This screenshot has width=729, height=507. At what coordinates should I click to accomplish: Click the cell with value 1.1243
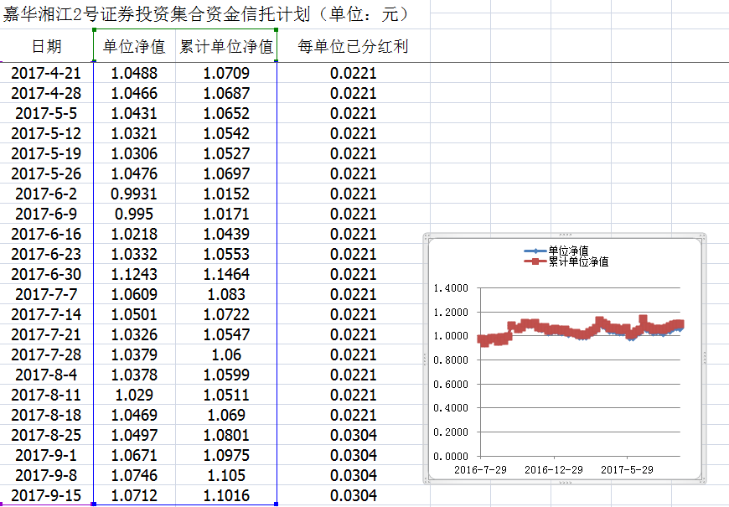click(133, 274)
